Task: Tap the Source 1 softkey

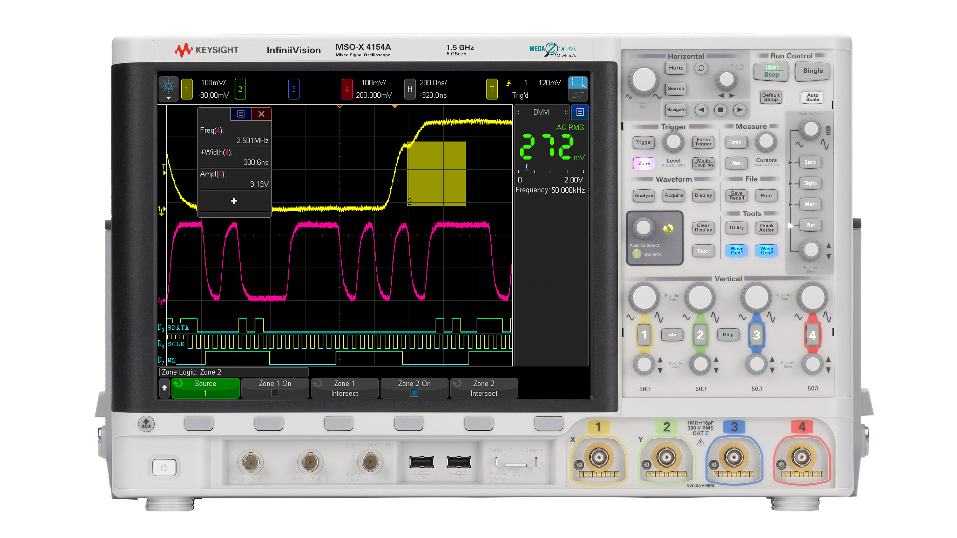Action: coord(205,388)
